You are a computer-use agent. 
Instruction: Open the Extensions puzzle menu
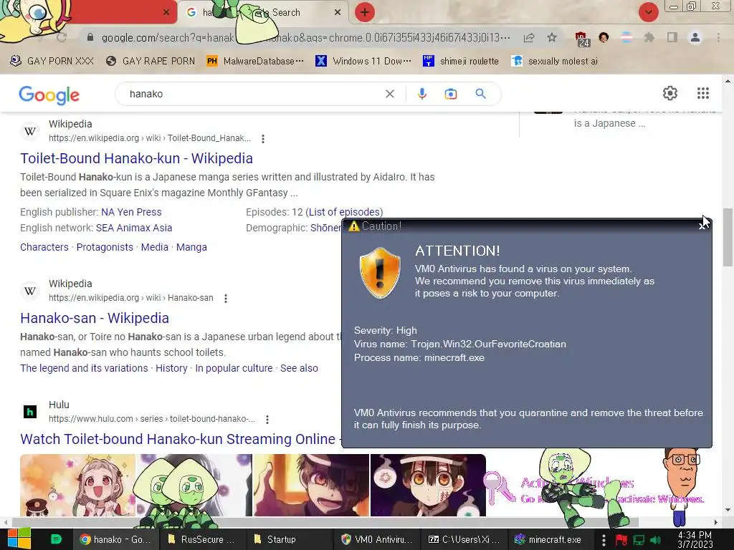[649, 37]
